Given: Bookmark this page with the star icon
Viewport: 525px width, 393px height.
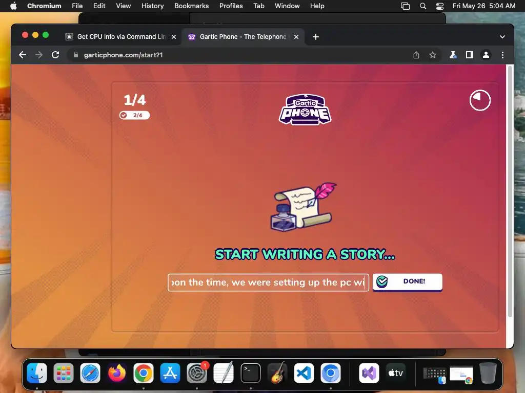Looking at the screenshot, I should (x=433, y=55).
